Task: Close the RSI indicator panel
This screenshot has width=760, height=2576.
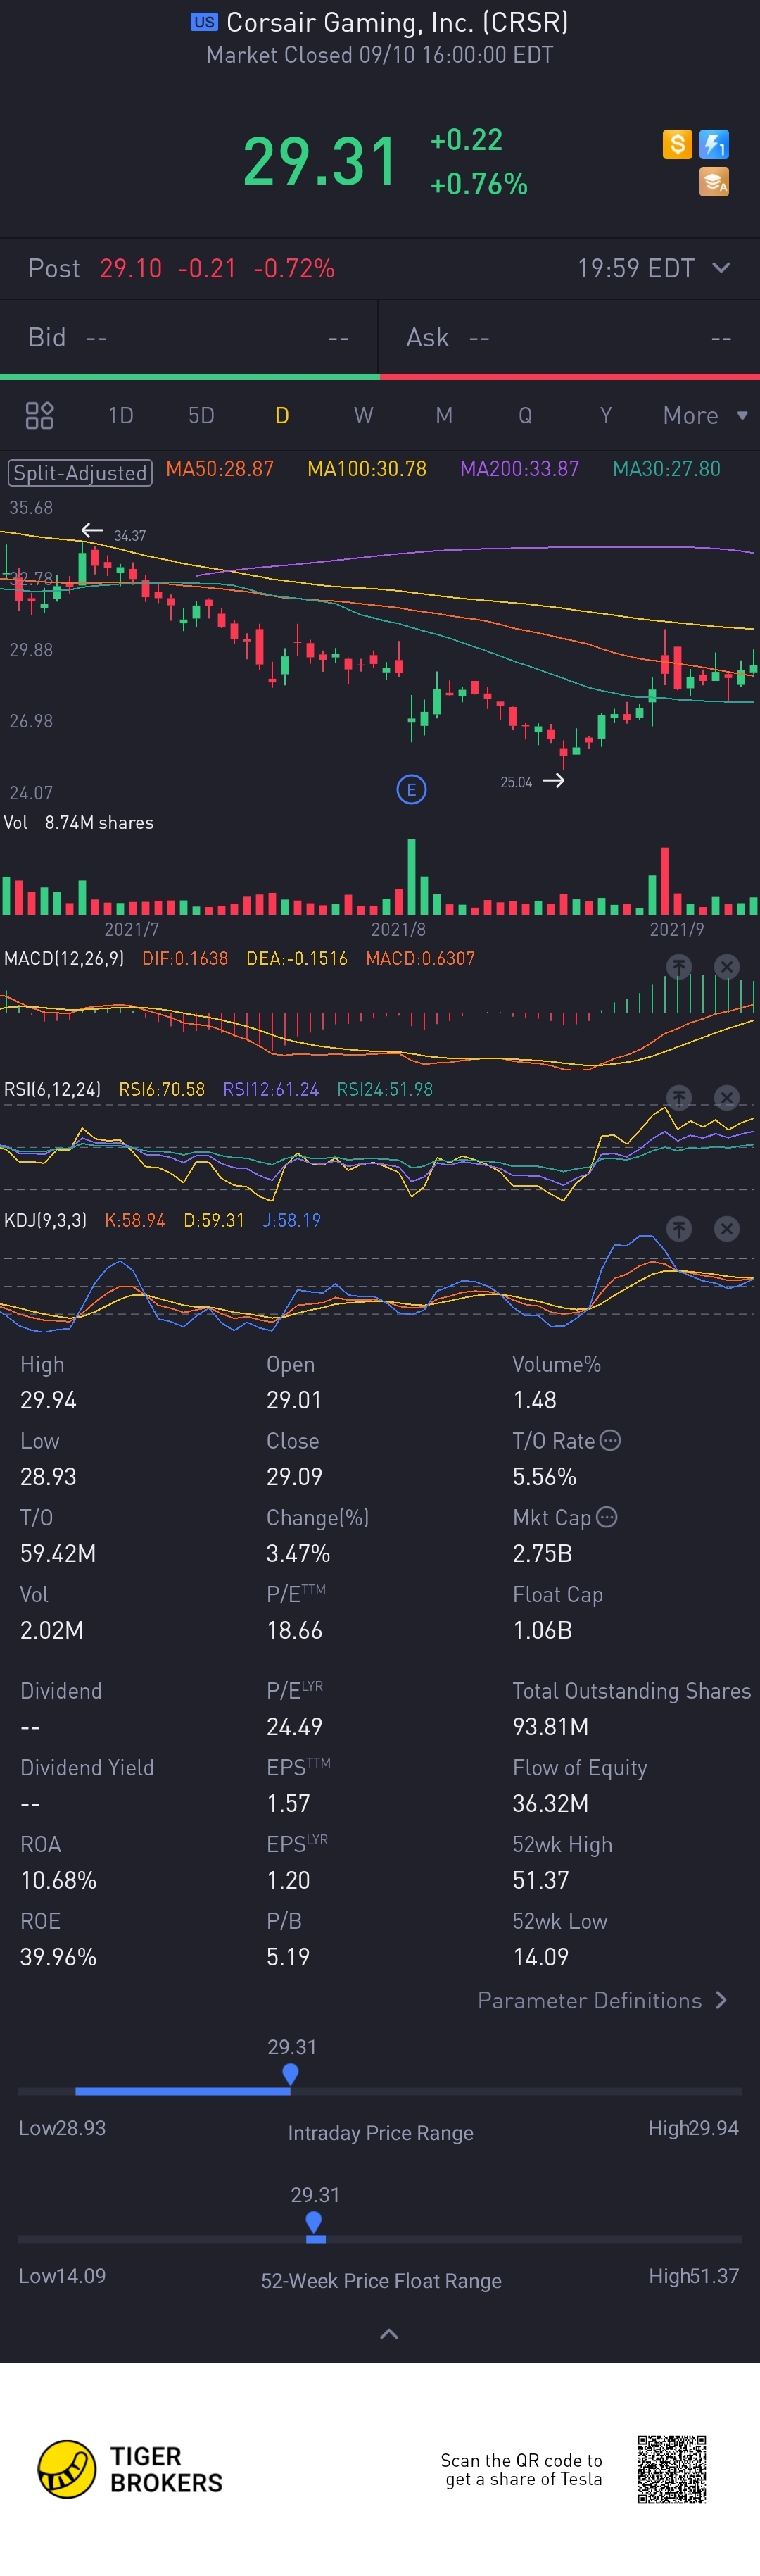Action: 727,1097
